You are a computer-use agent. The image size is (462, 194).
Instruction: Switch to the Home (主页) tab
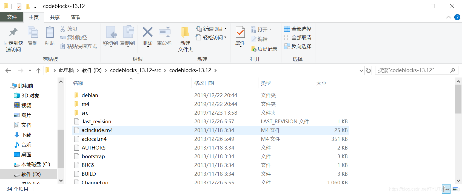point(34,17)
